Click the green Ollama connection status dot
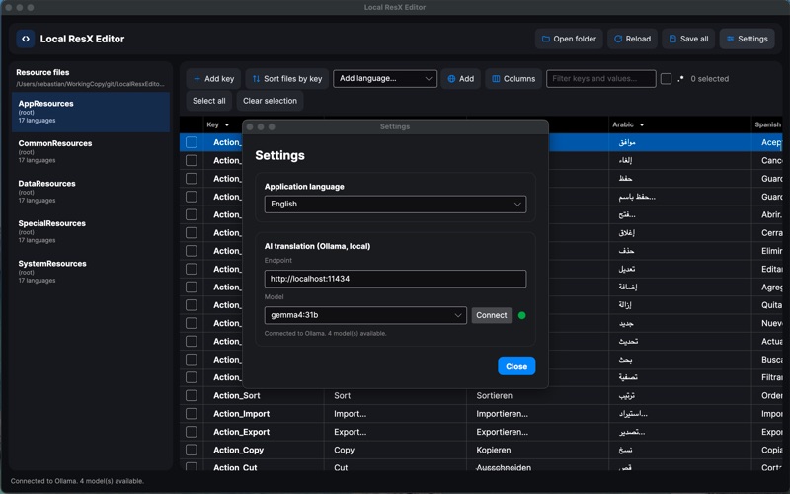This screenshot has width=790, height=494. (522, 315)
